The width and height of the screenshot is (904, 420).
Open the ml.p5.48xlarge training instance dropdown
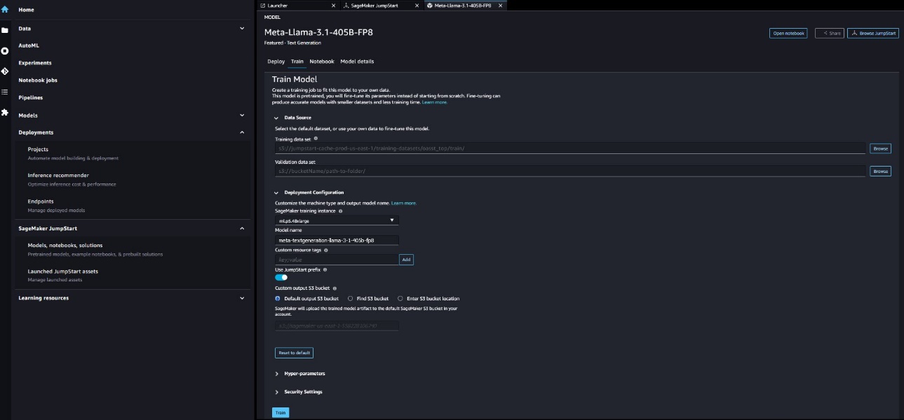point(337,220)
